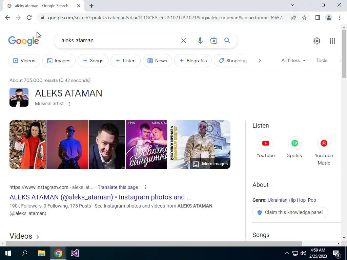Image resolution: width=347 pixels, height=260 pixels.
Task: Open Chrome side panel icon
Action: click(x=318, y=18)
